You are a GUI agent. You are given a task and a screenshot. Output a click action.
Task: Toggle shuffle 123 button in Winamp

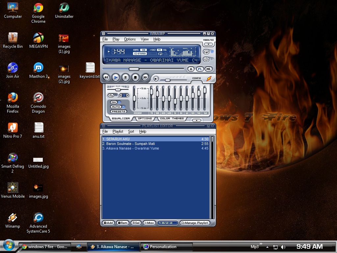click(x=206, y=59)
